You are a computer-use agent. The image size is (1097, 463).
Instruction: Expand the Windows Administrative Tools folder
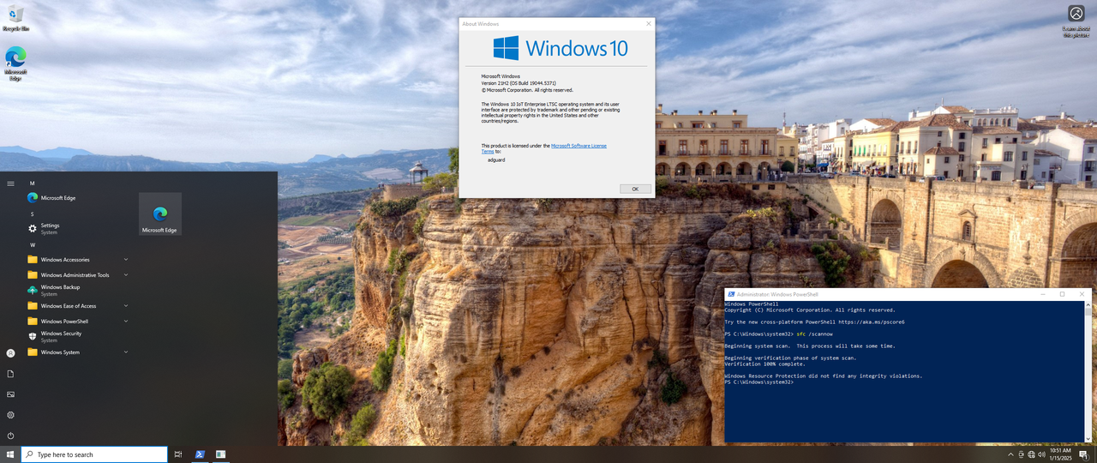coord(77,275)
